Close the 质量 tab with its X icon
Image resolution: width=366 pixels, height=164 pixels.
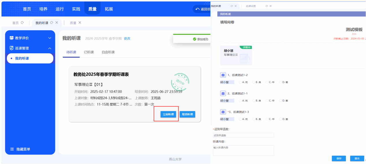[80, 23]
